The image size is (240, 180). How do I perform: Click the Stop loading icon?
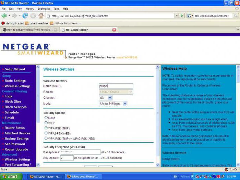tap(33, 16)
